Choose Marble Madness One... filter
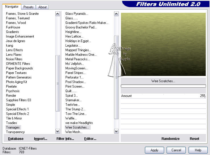This screenshot has height=155, width=210. click(81, 55)
